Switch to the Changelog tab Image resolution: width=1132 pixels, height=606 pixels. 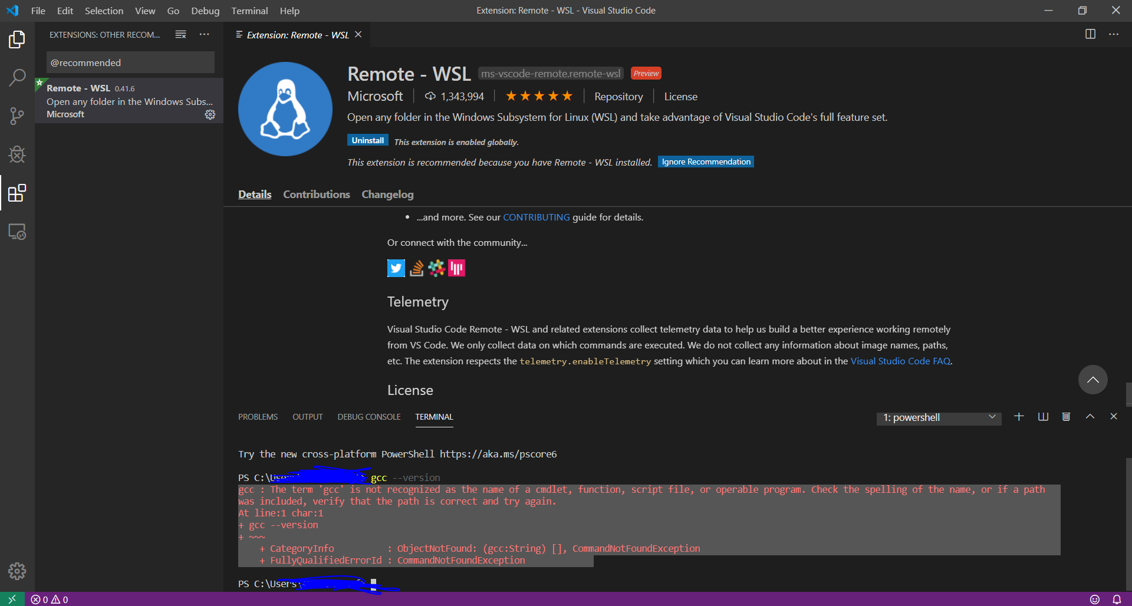[x=387, y=195]
